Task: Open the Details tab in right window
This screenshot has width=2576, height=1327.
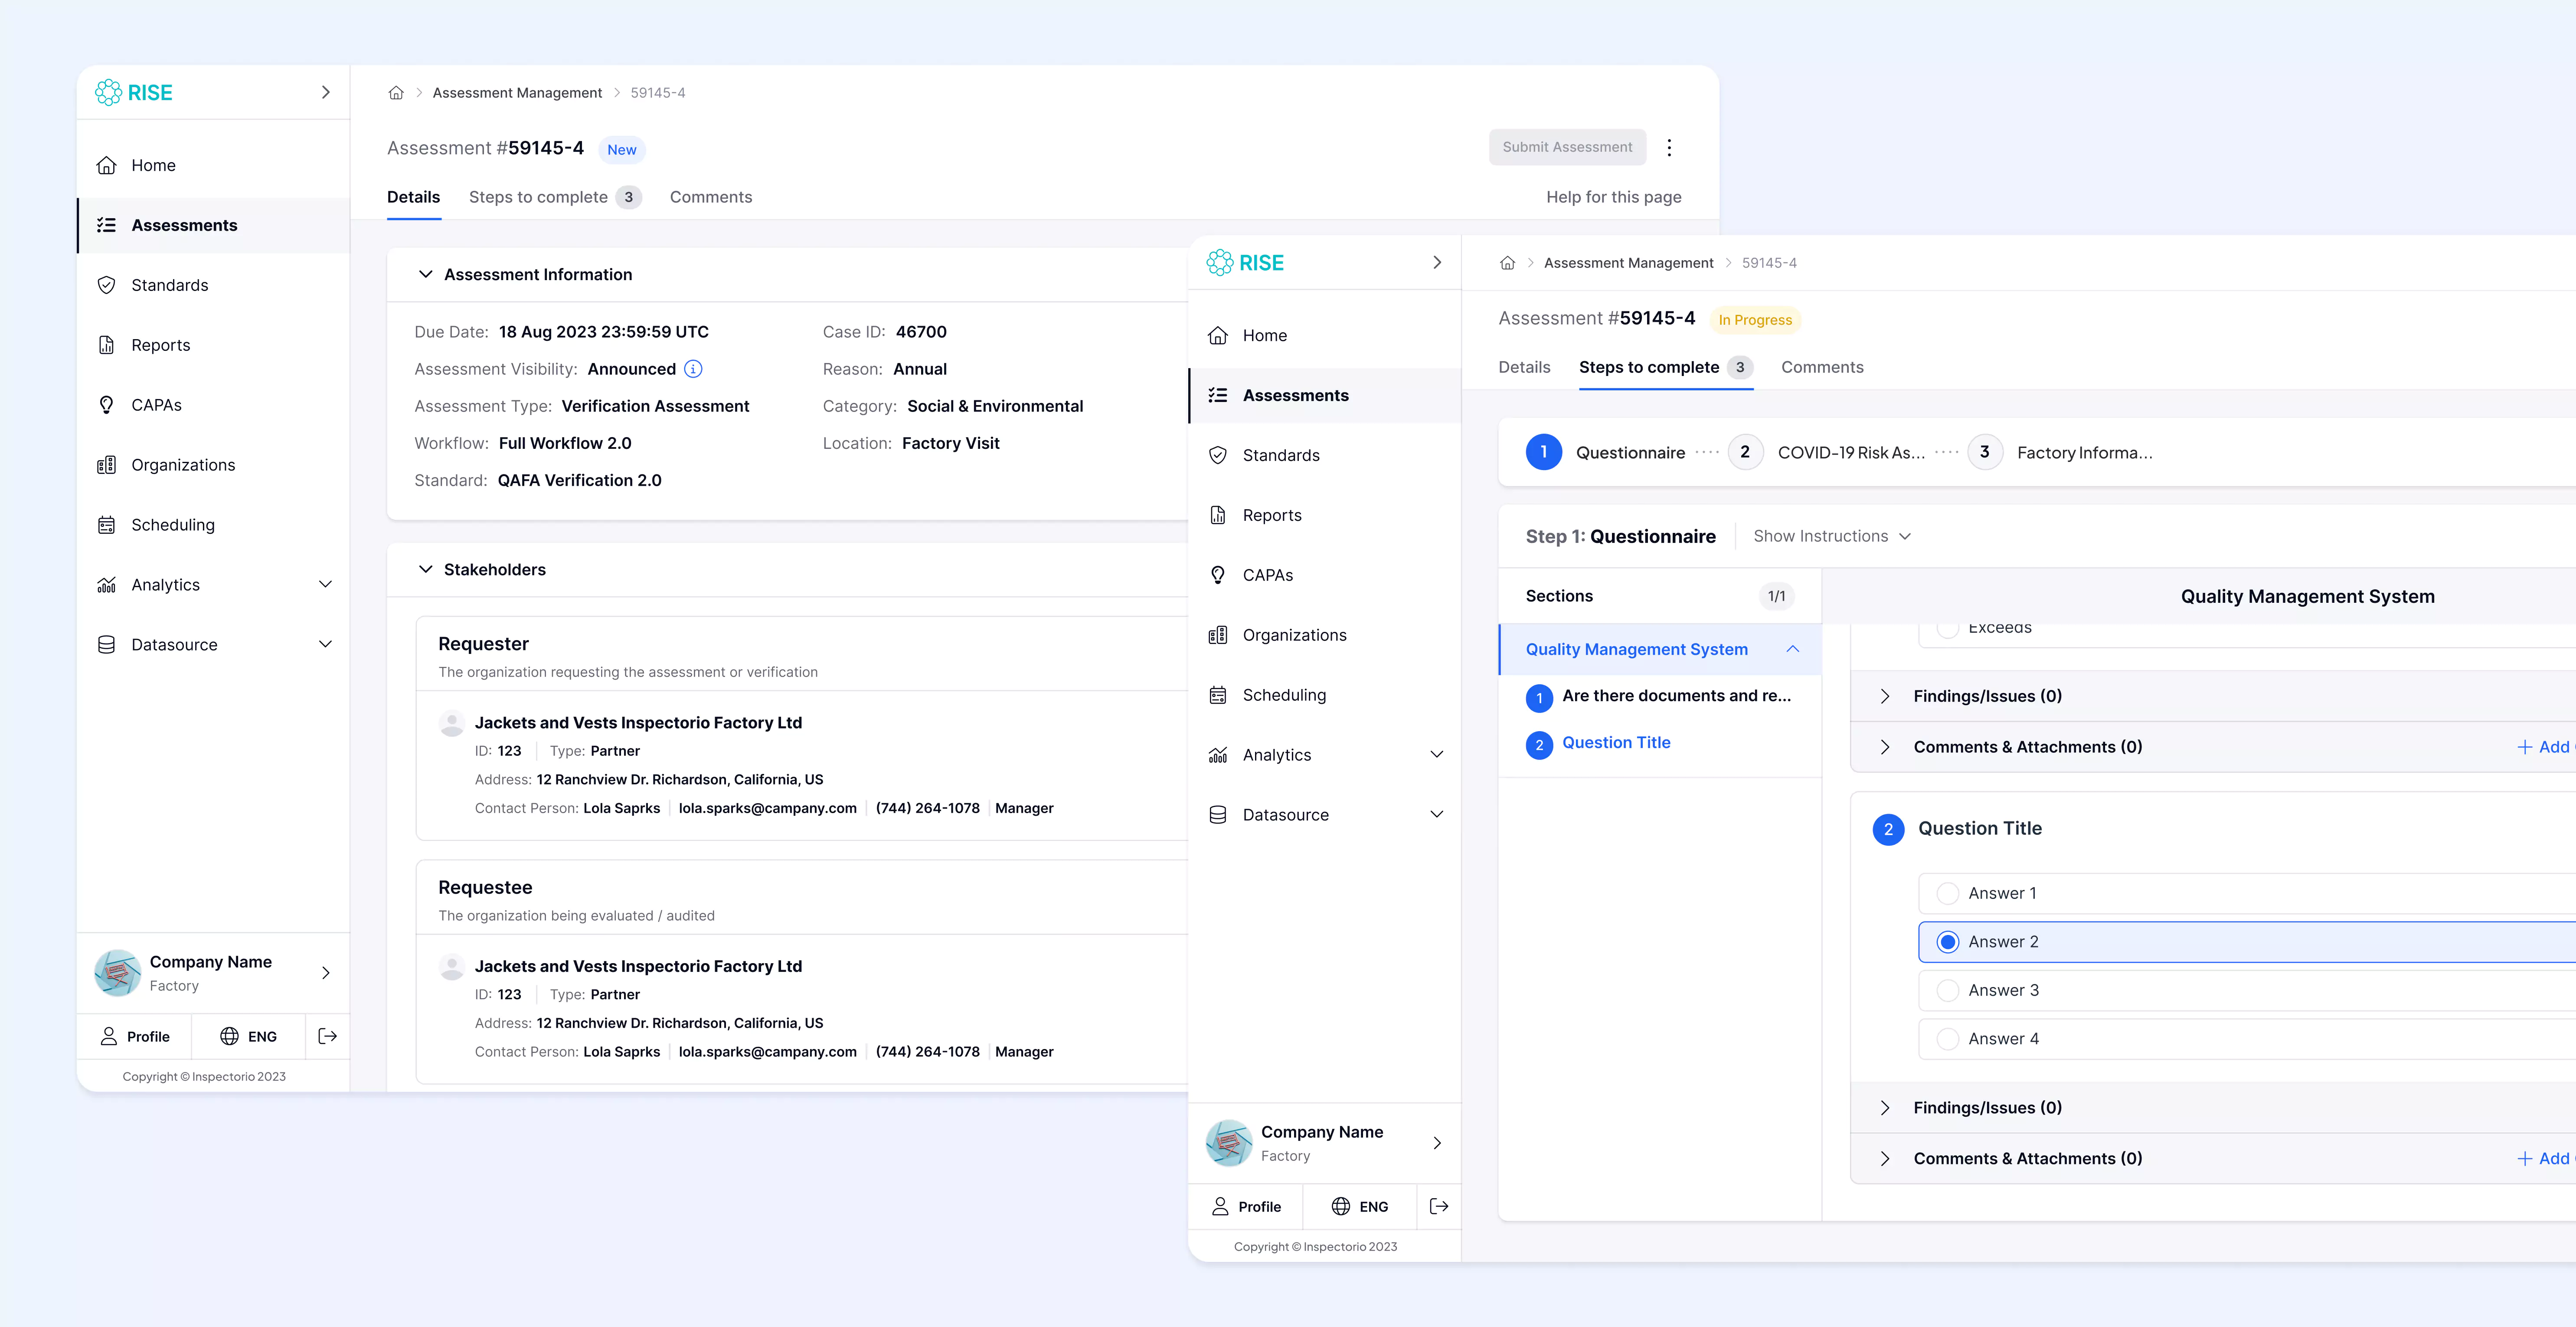Action: 1523,367
